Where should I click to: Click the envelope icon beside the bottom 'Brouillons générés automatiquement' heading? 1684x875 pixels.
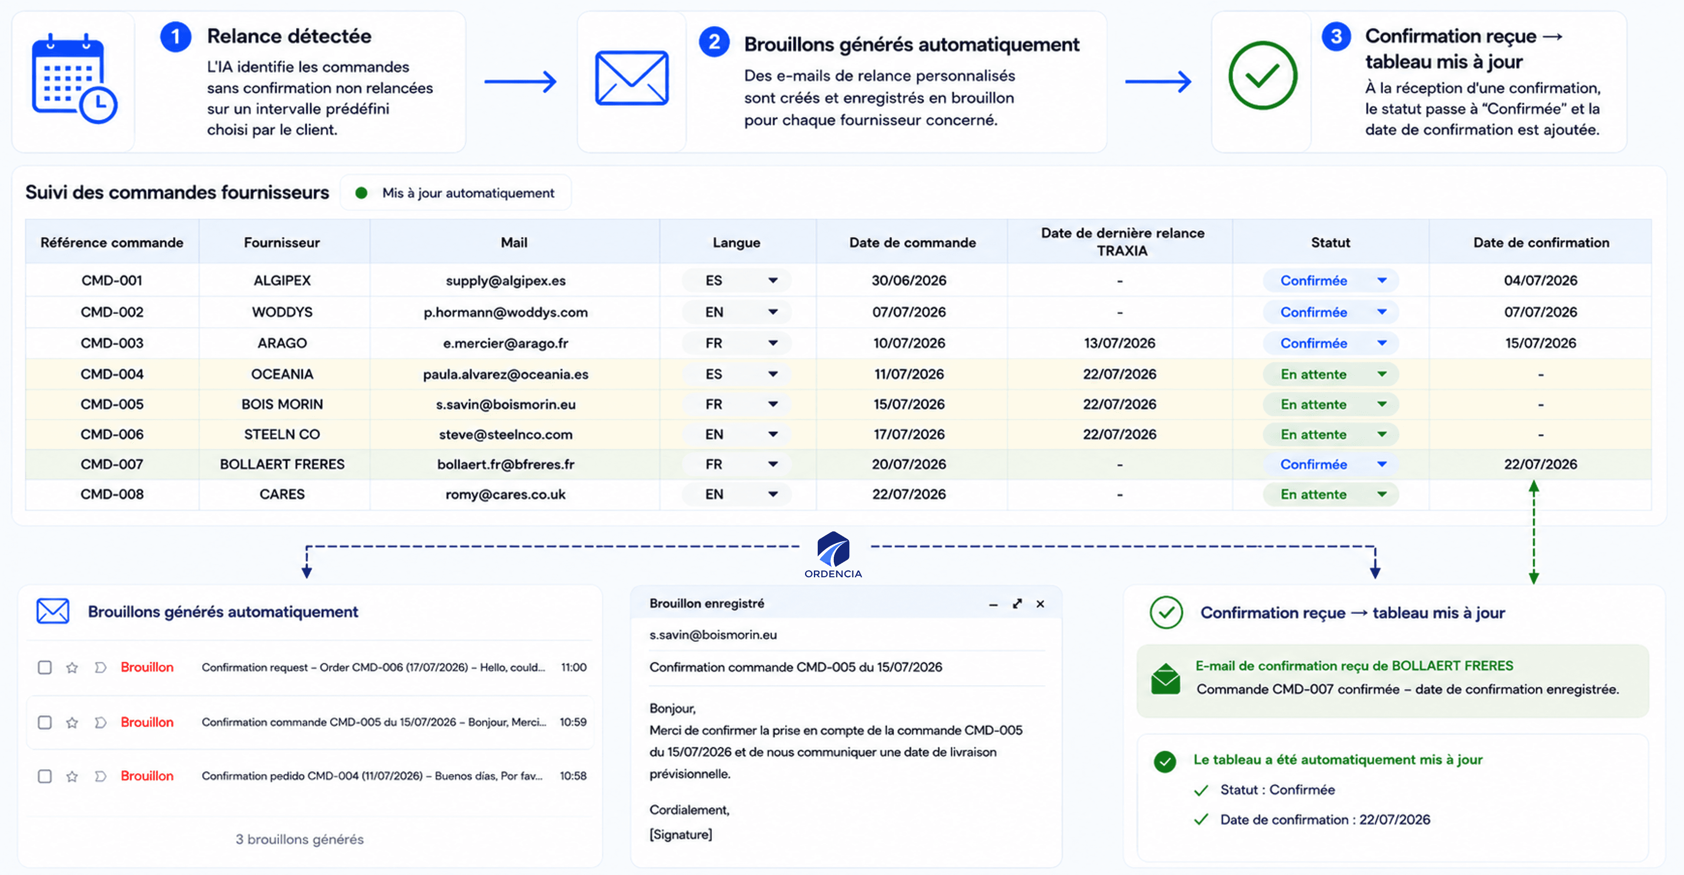tap(53, 611)
